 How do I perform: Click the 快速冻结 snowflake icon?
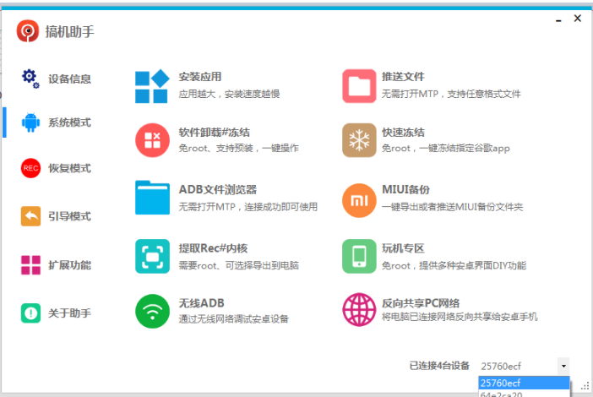(x=359, y=140)
